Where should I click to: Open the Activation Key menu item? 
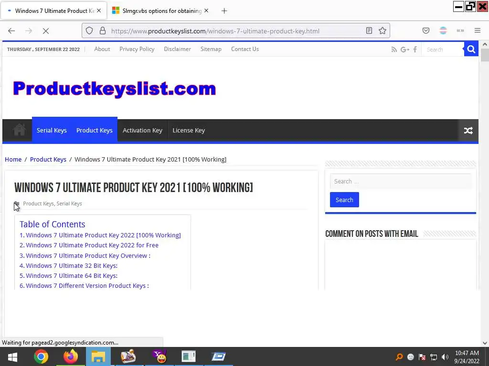pyautogui.click(x=142, y=131)
